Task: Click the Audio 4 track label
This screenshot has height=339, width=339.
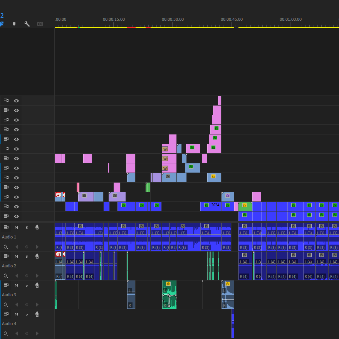Action: [9, 324]
